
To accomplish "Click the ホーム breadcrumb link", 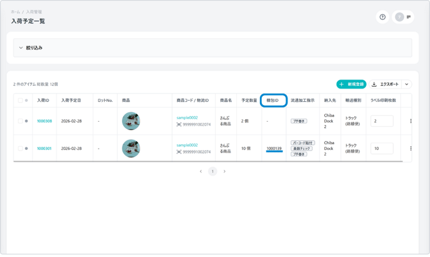I will pos(15,12).
